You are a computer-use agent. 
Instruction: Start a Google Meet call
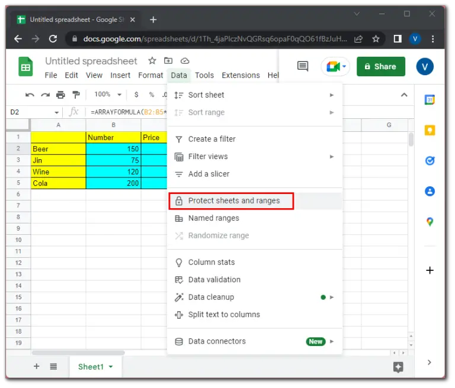332,67
